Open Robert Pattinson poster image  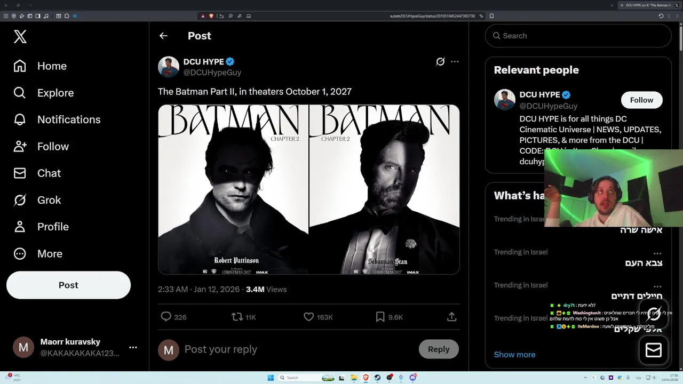[233, 189]
